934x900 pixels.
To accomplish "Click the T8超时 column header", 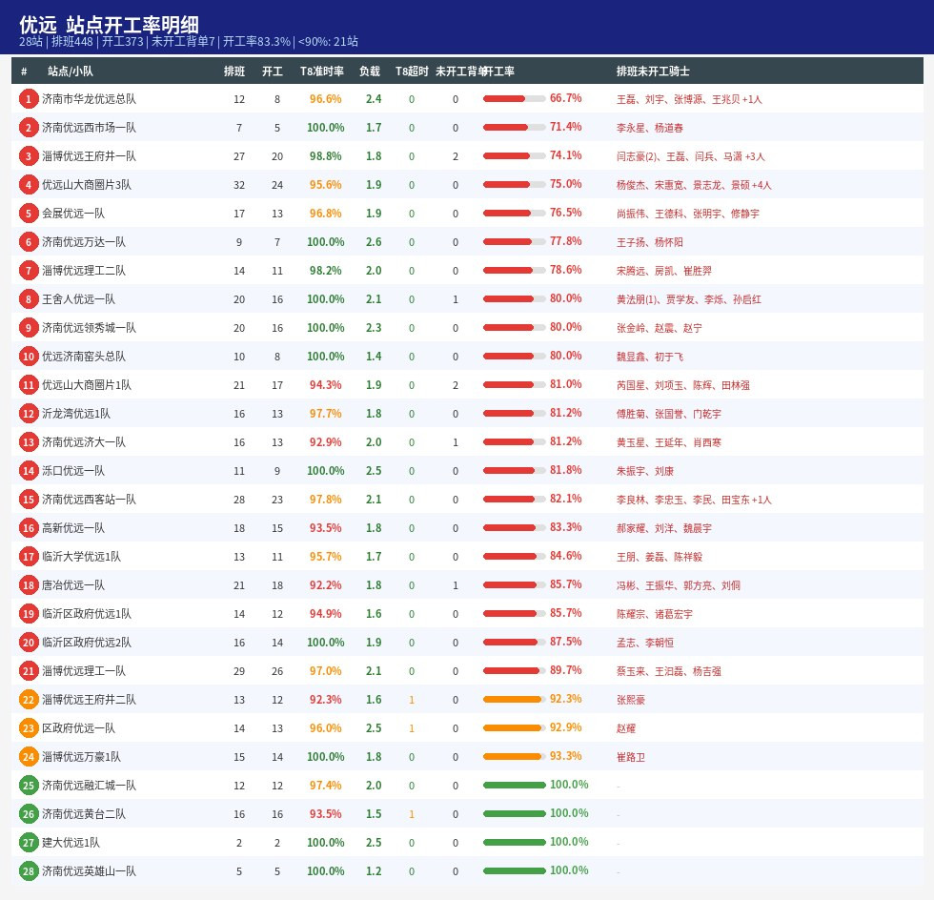I will coord(412,72).
